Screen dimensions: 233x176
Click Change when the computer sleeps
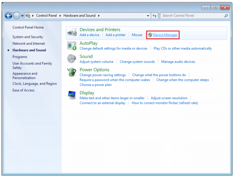183,80
